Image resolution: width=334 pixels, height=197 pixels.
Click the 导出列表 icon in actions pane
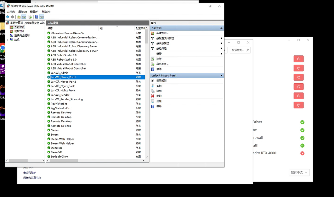[153, 64]
